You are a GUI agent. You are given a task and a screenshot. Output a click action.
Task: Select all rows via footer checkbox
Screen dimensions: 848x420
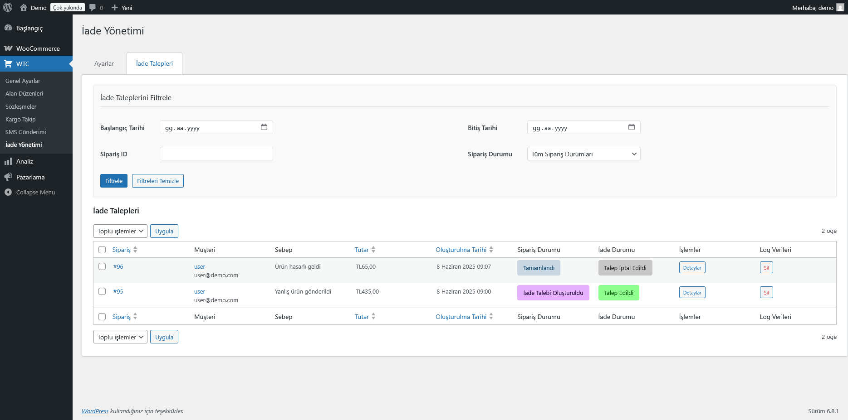102,317
